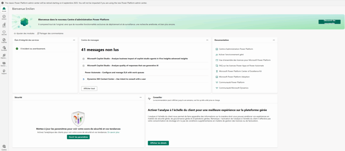The width and height of the screenshot is (345, 151).
Task: Open Dynamics 365 Contact Center intent message
Action: click(116, 79)
